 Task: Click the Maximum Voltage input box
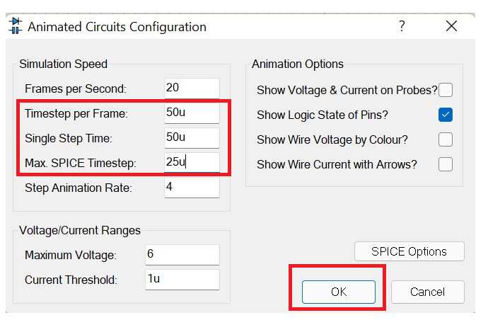182,255
